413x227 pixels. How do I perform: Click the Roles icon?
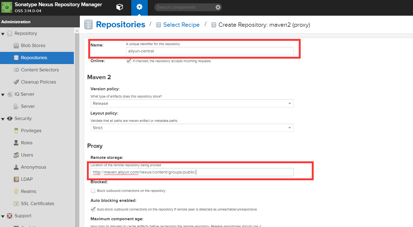click(x=16, y=143)
